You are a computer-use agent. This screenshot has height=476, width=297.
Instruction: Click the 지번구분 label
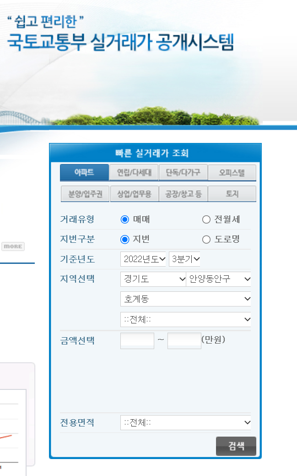(x=77, y=239)
